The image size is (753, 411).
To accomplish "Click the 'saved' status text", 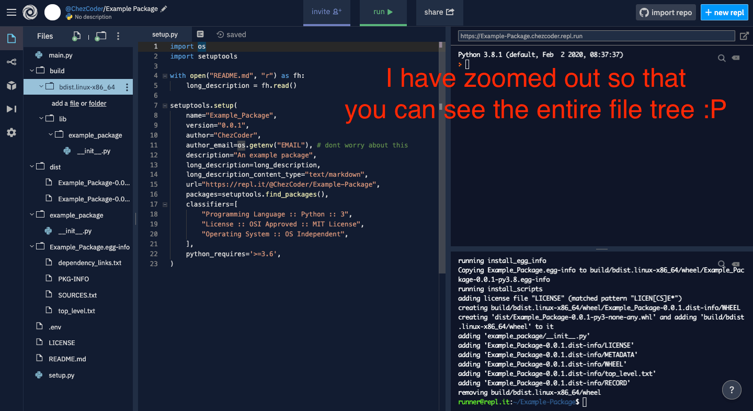I will 236,35.
